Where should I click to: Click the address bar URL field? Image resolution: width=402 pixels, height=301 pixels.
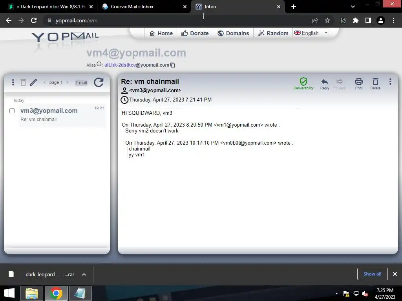[177, 20]
